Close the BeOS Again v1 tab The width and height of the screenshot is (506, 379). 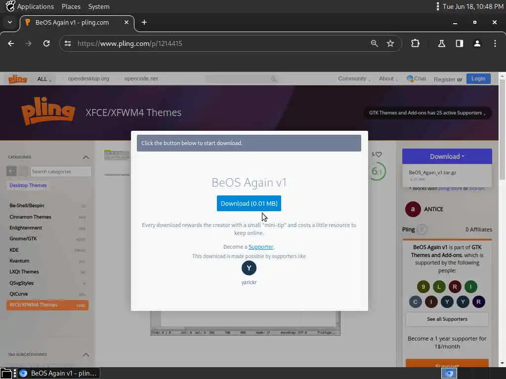point(126,22)
